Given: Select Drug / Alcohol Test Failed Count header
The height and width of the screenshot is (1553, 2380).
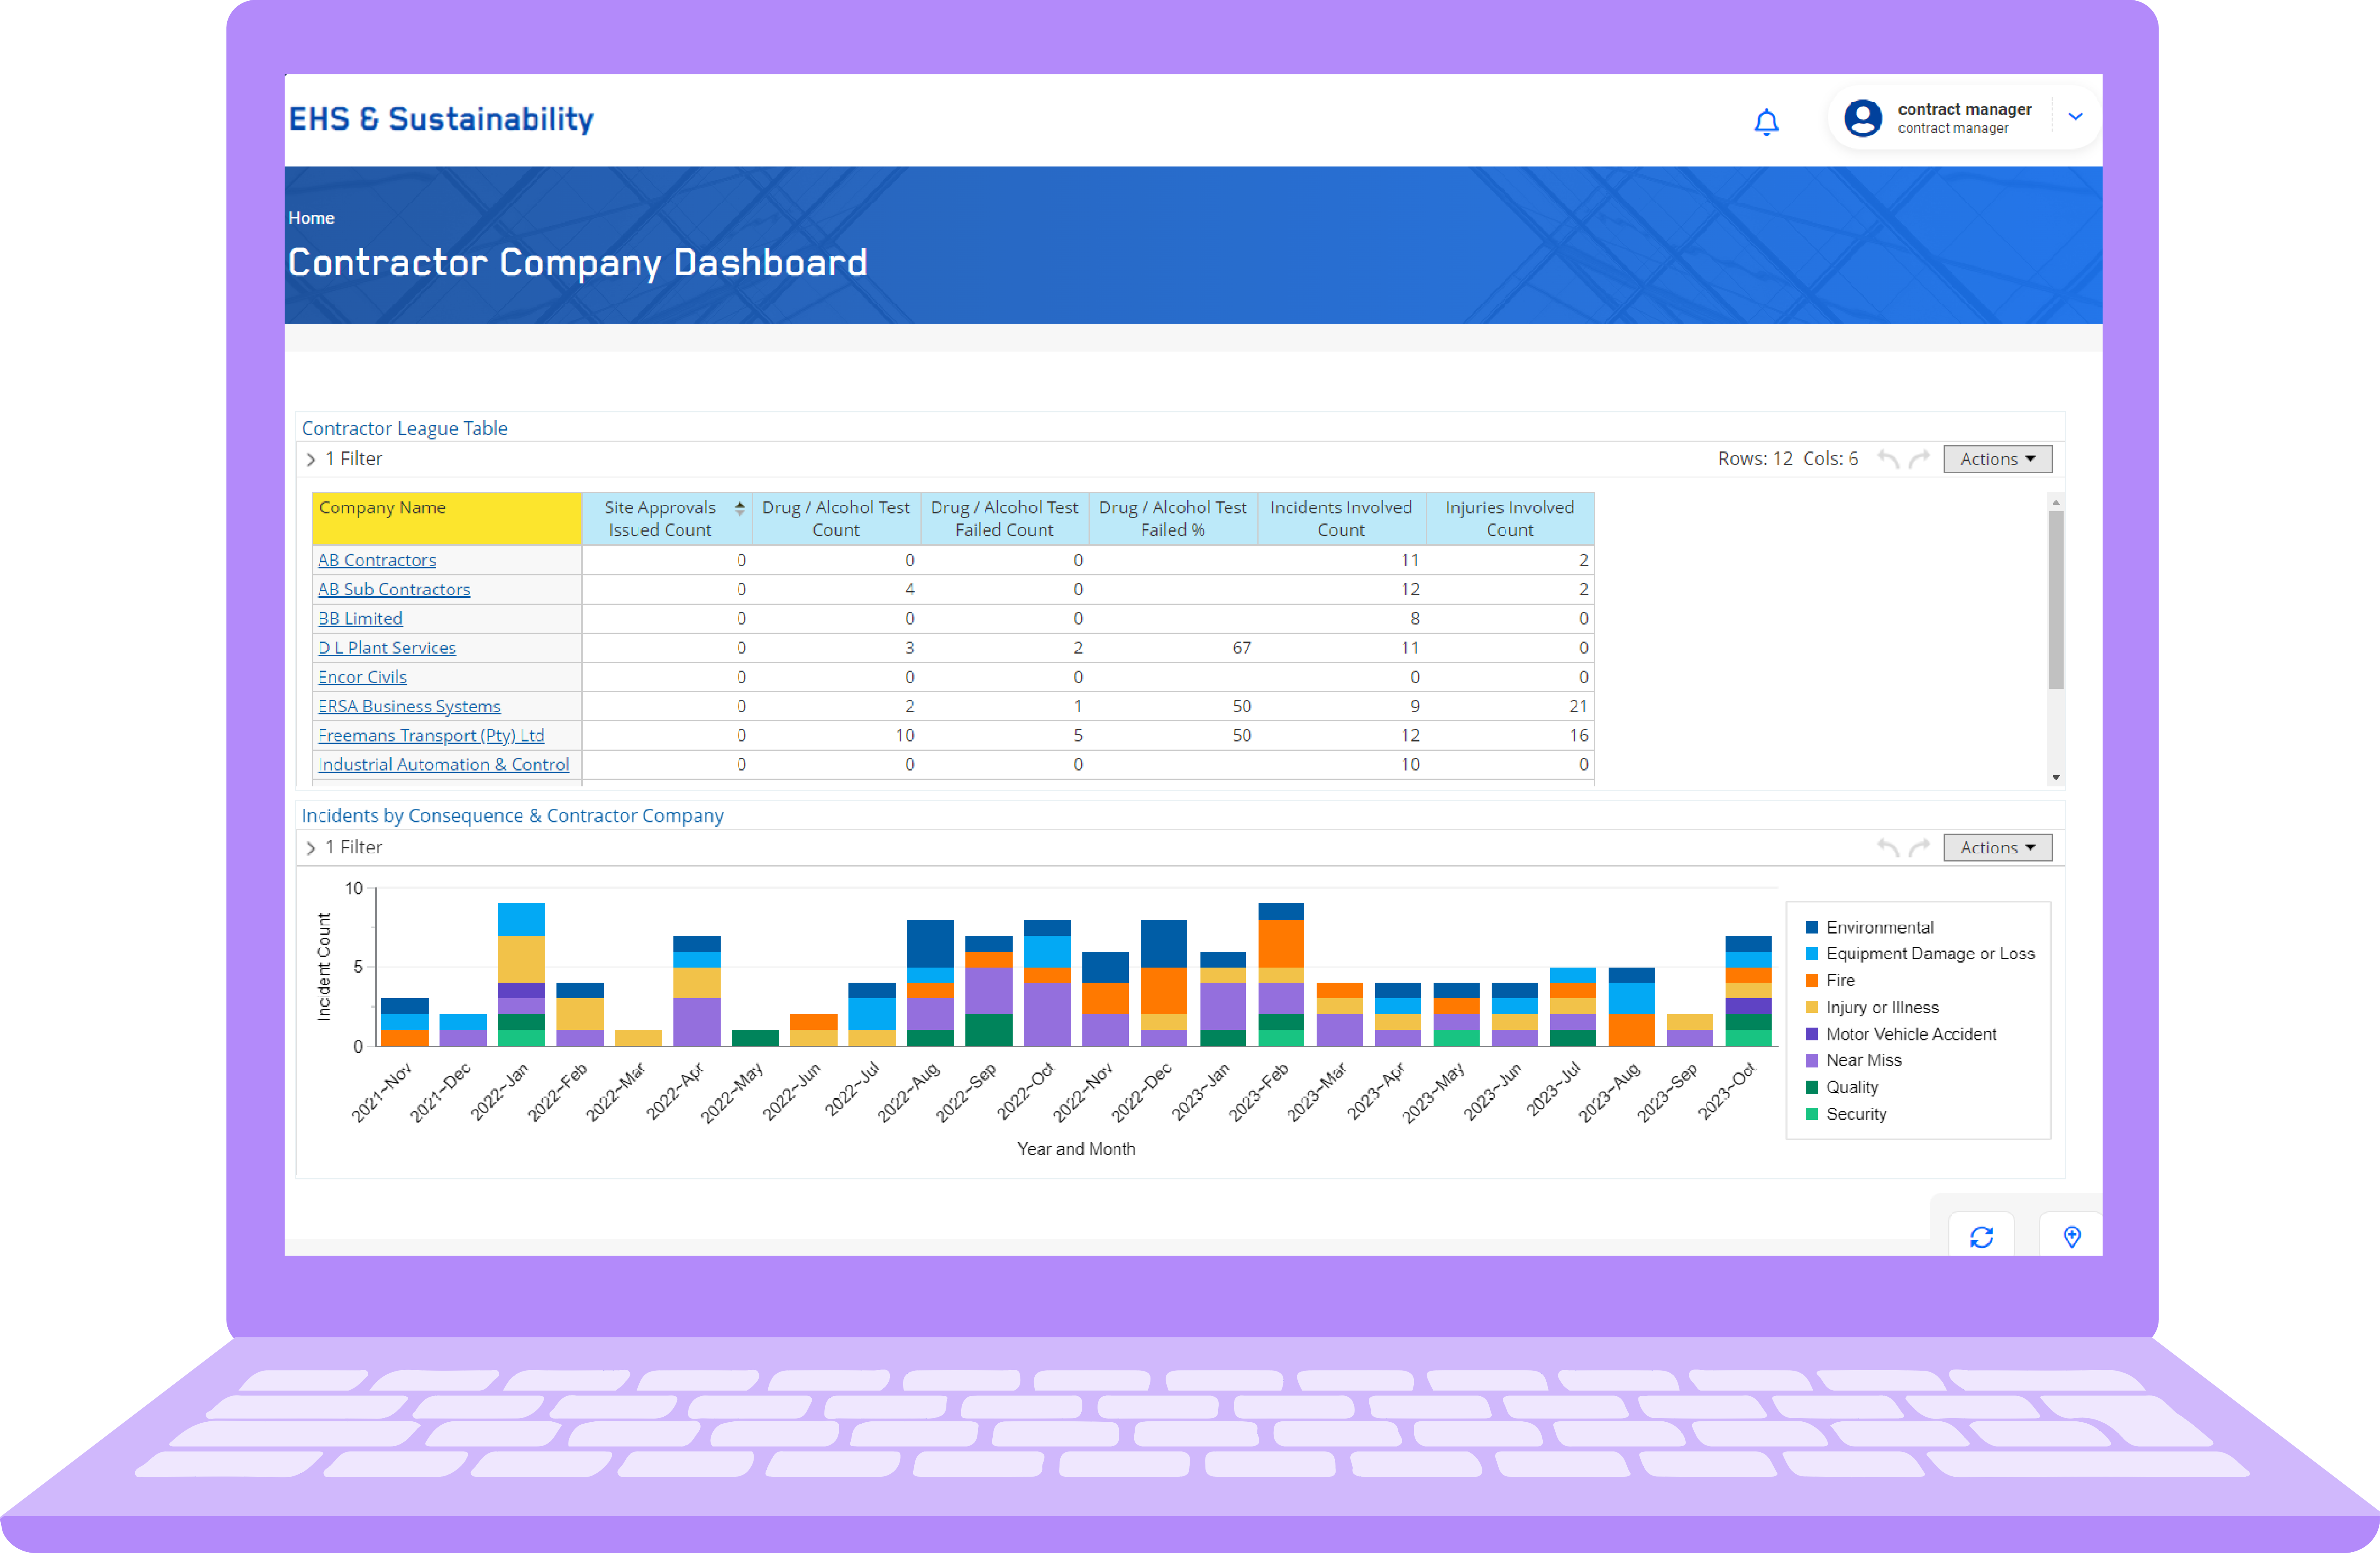Looking at the screenshot, I should (x=1004, y=518).
